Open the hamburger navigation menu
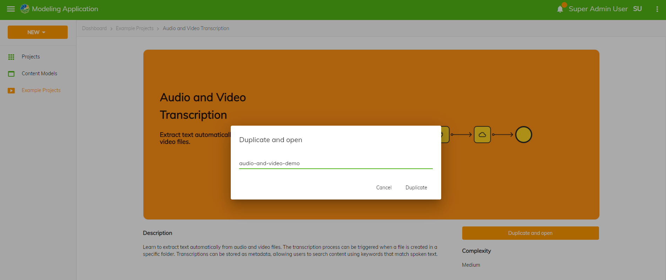This screenshot has width=666, height=280. click(x=11, y=9)
